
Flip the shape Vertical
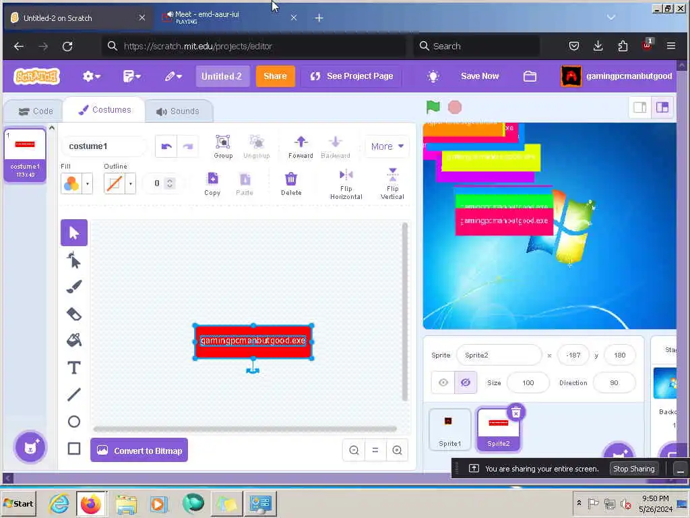click(393, 184)
